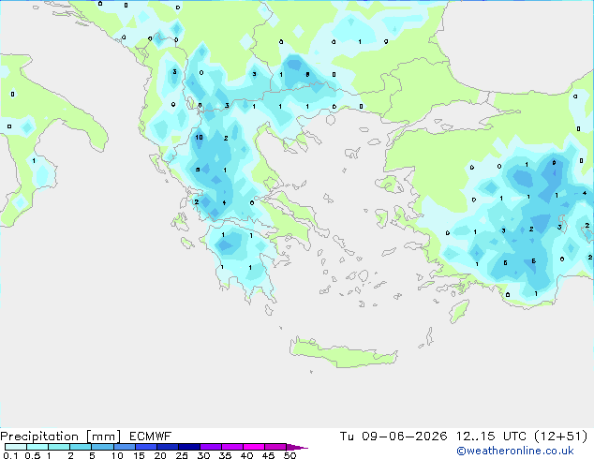Open the weatheronline.co.uk link
Viewport: 594px width, 459px height.
[515, 451]
